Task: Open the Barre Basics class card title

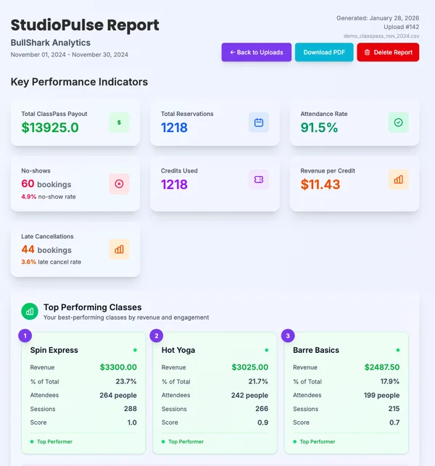Action: [316, 350]
